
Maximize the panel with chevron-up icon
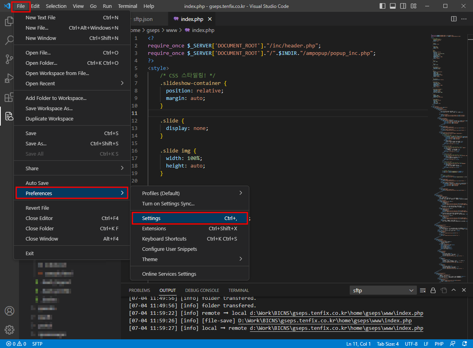coord(453,290)
